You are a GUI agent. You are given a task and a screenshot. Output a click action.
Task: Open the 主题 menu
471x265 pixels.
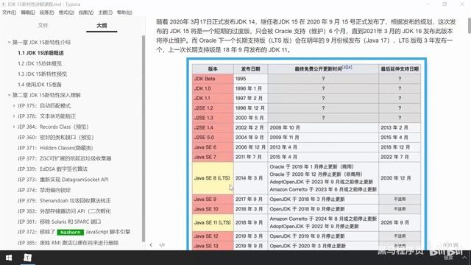pyautogui.click(x=105, y=13)
